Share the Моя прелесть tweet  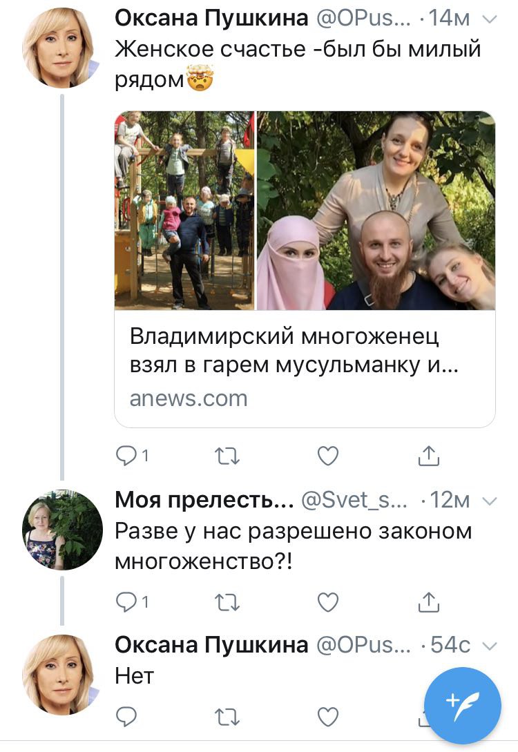tap(428, 602)
